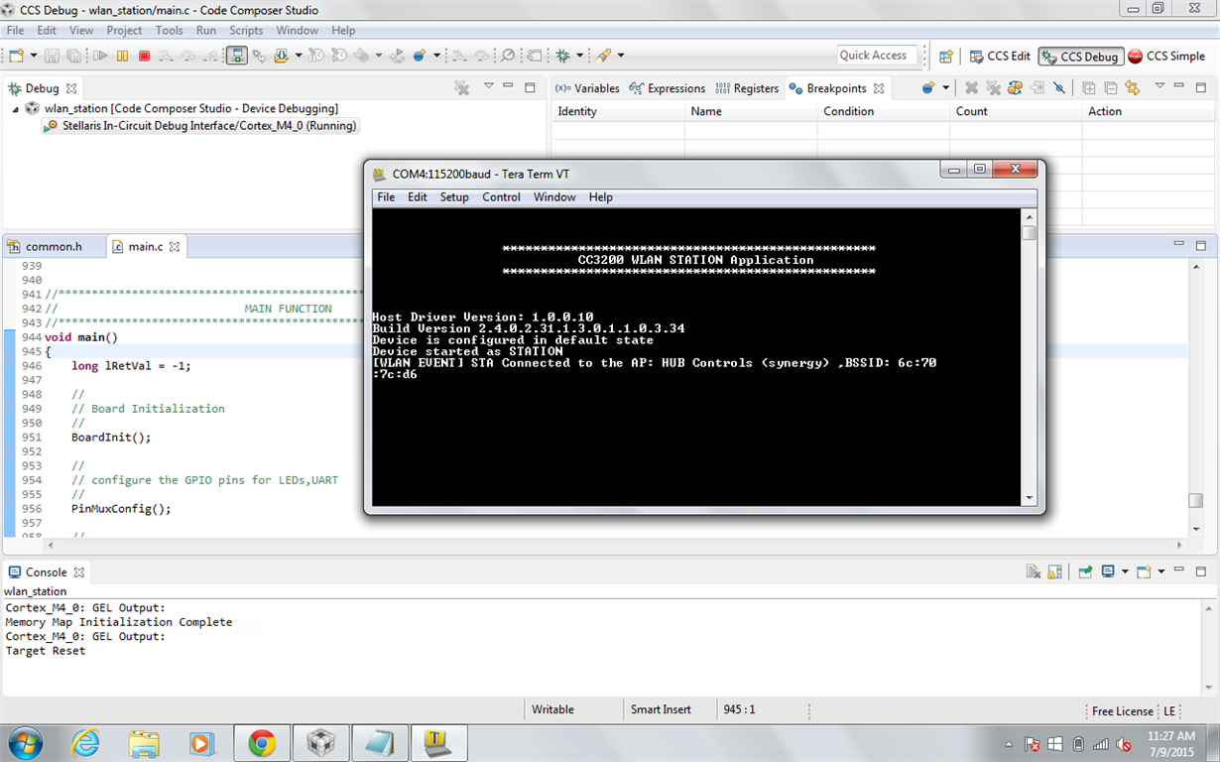Screen dimensions: 1220x762
Task: Click the PinMuxConfig(); code line
Action: click(121, 509)
